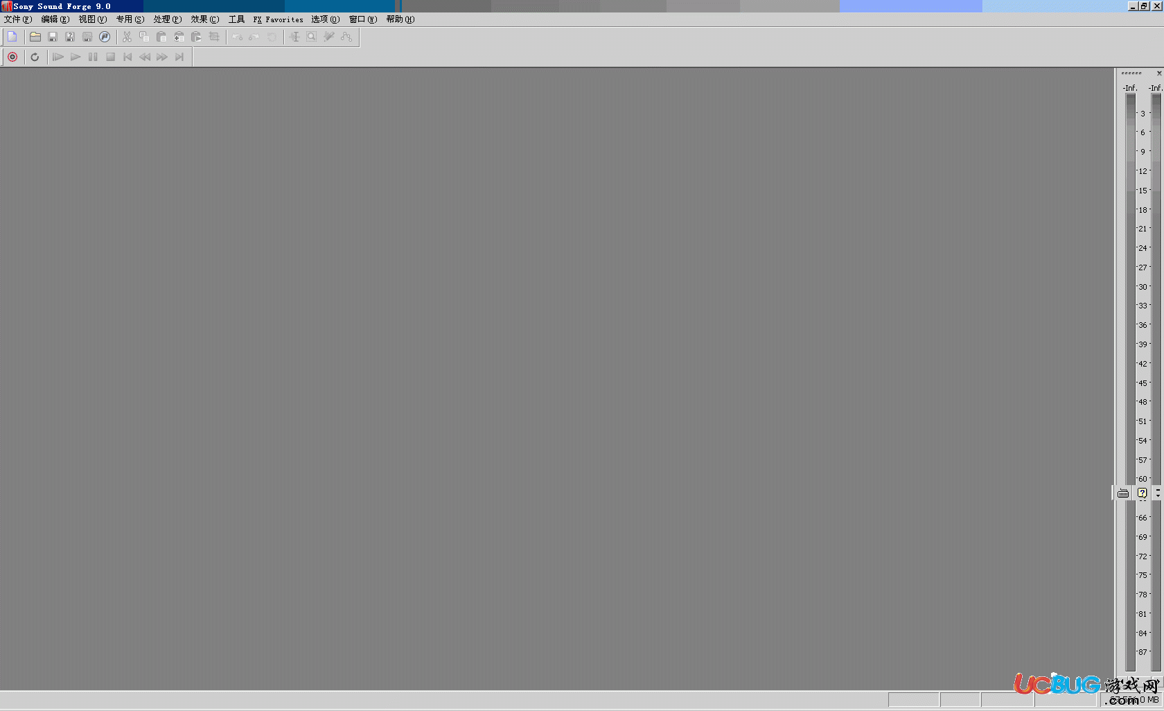
Task: Click the round blue Publish icon
Action: point(105,37)
